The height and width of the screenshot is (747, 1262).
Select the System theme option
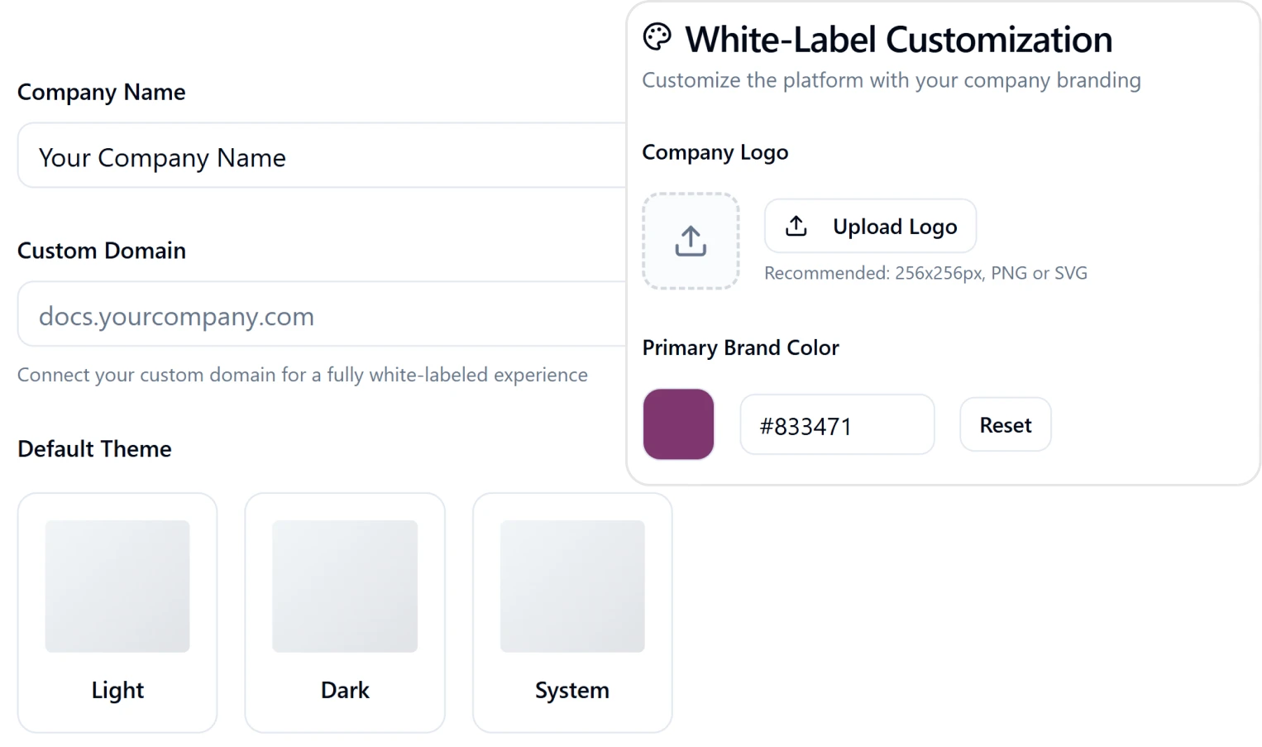pyautogui.click(x=571, y=612)
